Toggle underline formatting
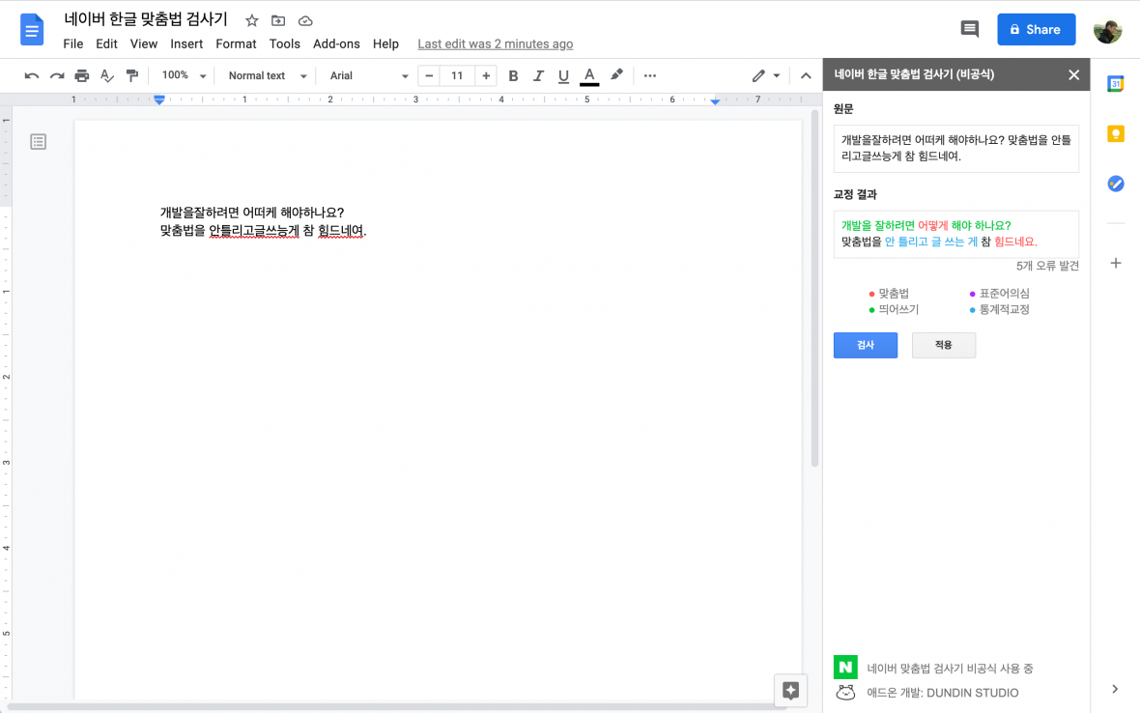Image resolution: width=1140 pixels, height=713 pixels. coord(563,75)
